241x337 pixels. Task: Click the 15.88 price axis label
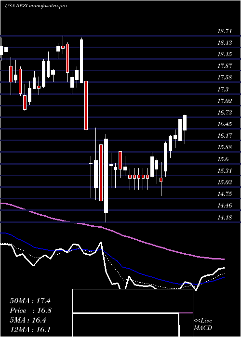pyautogui.click(x=225, y=147)
